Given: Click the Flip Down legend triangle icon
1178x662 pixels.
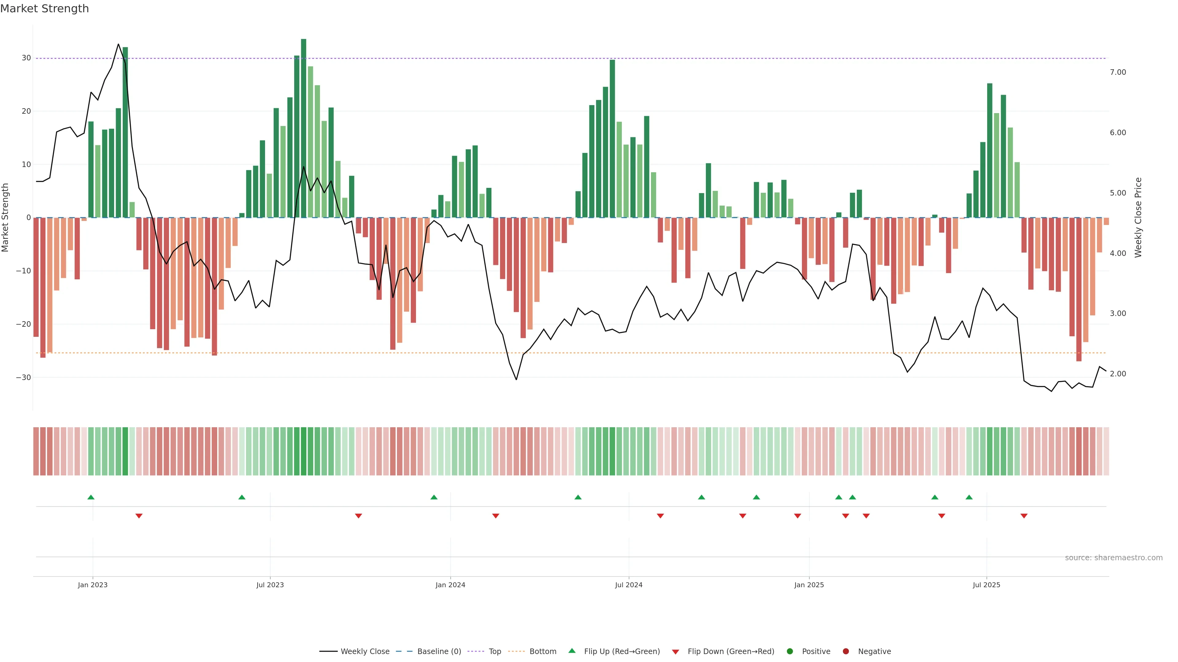Looking at the screenshot, I should pos(676,652).
